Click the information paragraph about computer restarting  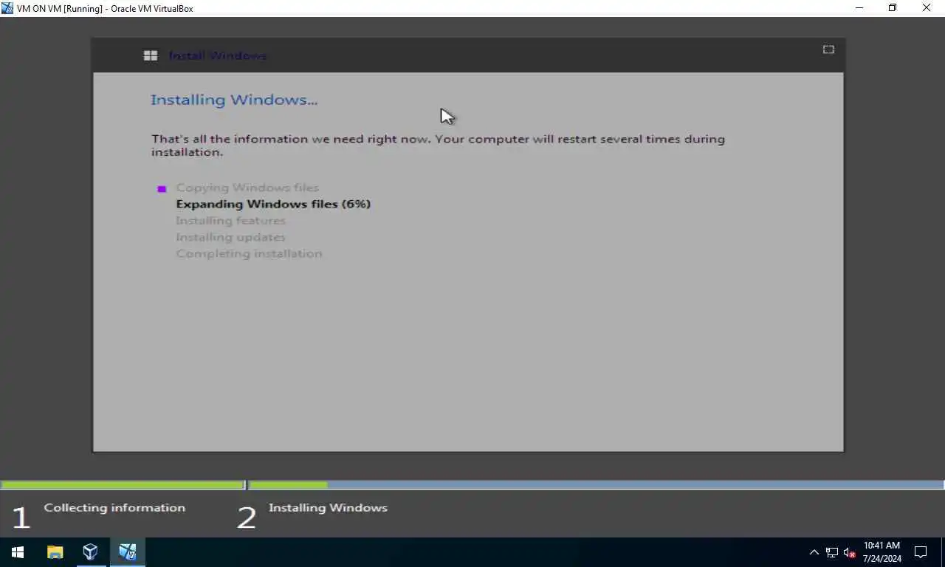(439, 145)
